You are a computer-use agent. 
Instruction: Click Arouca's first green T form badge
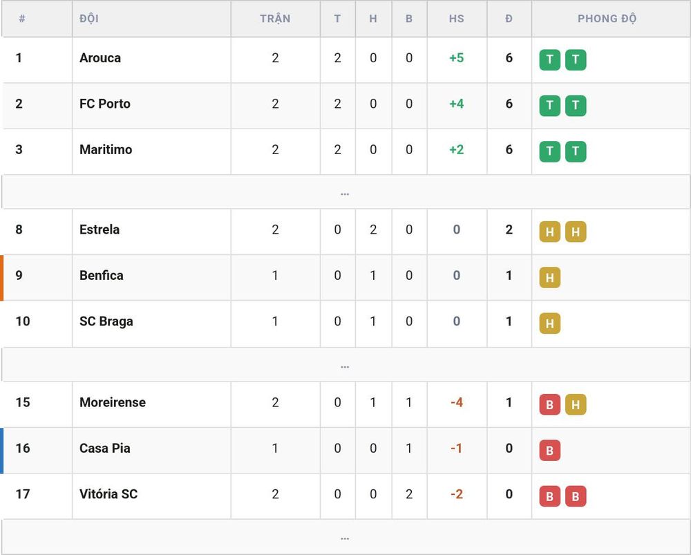coord(549,59)
